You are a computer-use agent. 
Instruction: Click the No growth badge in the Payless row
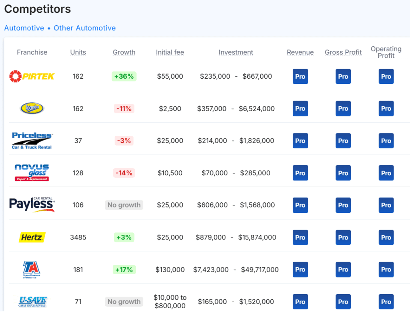124,205
